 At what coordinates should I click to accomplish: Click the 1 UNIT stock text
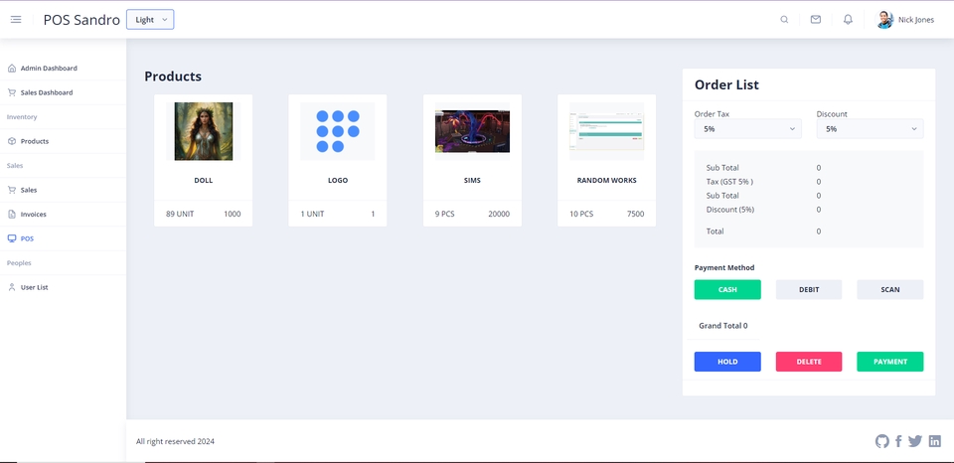click(x=312, y=215)
